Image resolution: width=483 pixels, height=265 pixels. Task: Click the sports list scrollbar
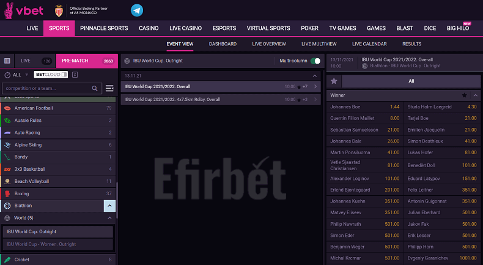[117, 201]
